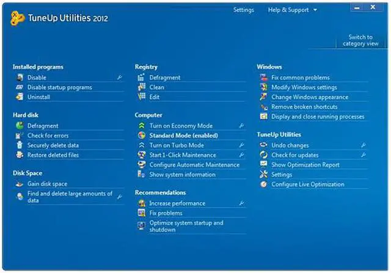This screenshot has width=391, height=273.
Task: Open Check for errors link
Action: coord(48,136)
